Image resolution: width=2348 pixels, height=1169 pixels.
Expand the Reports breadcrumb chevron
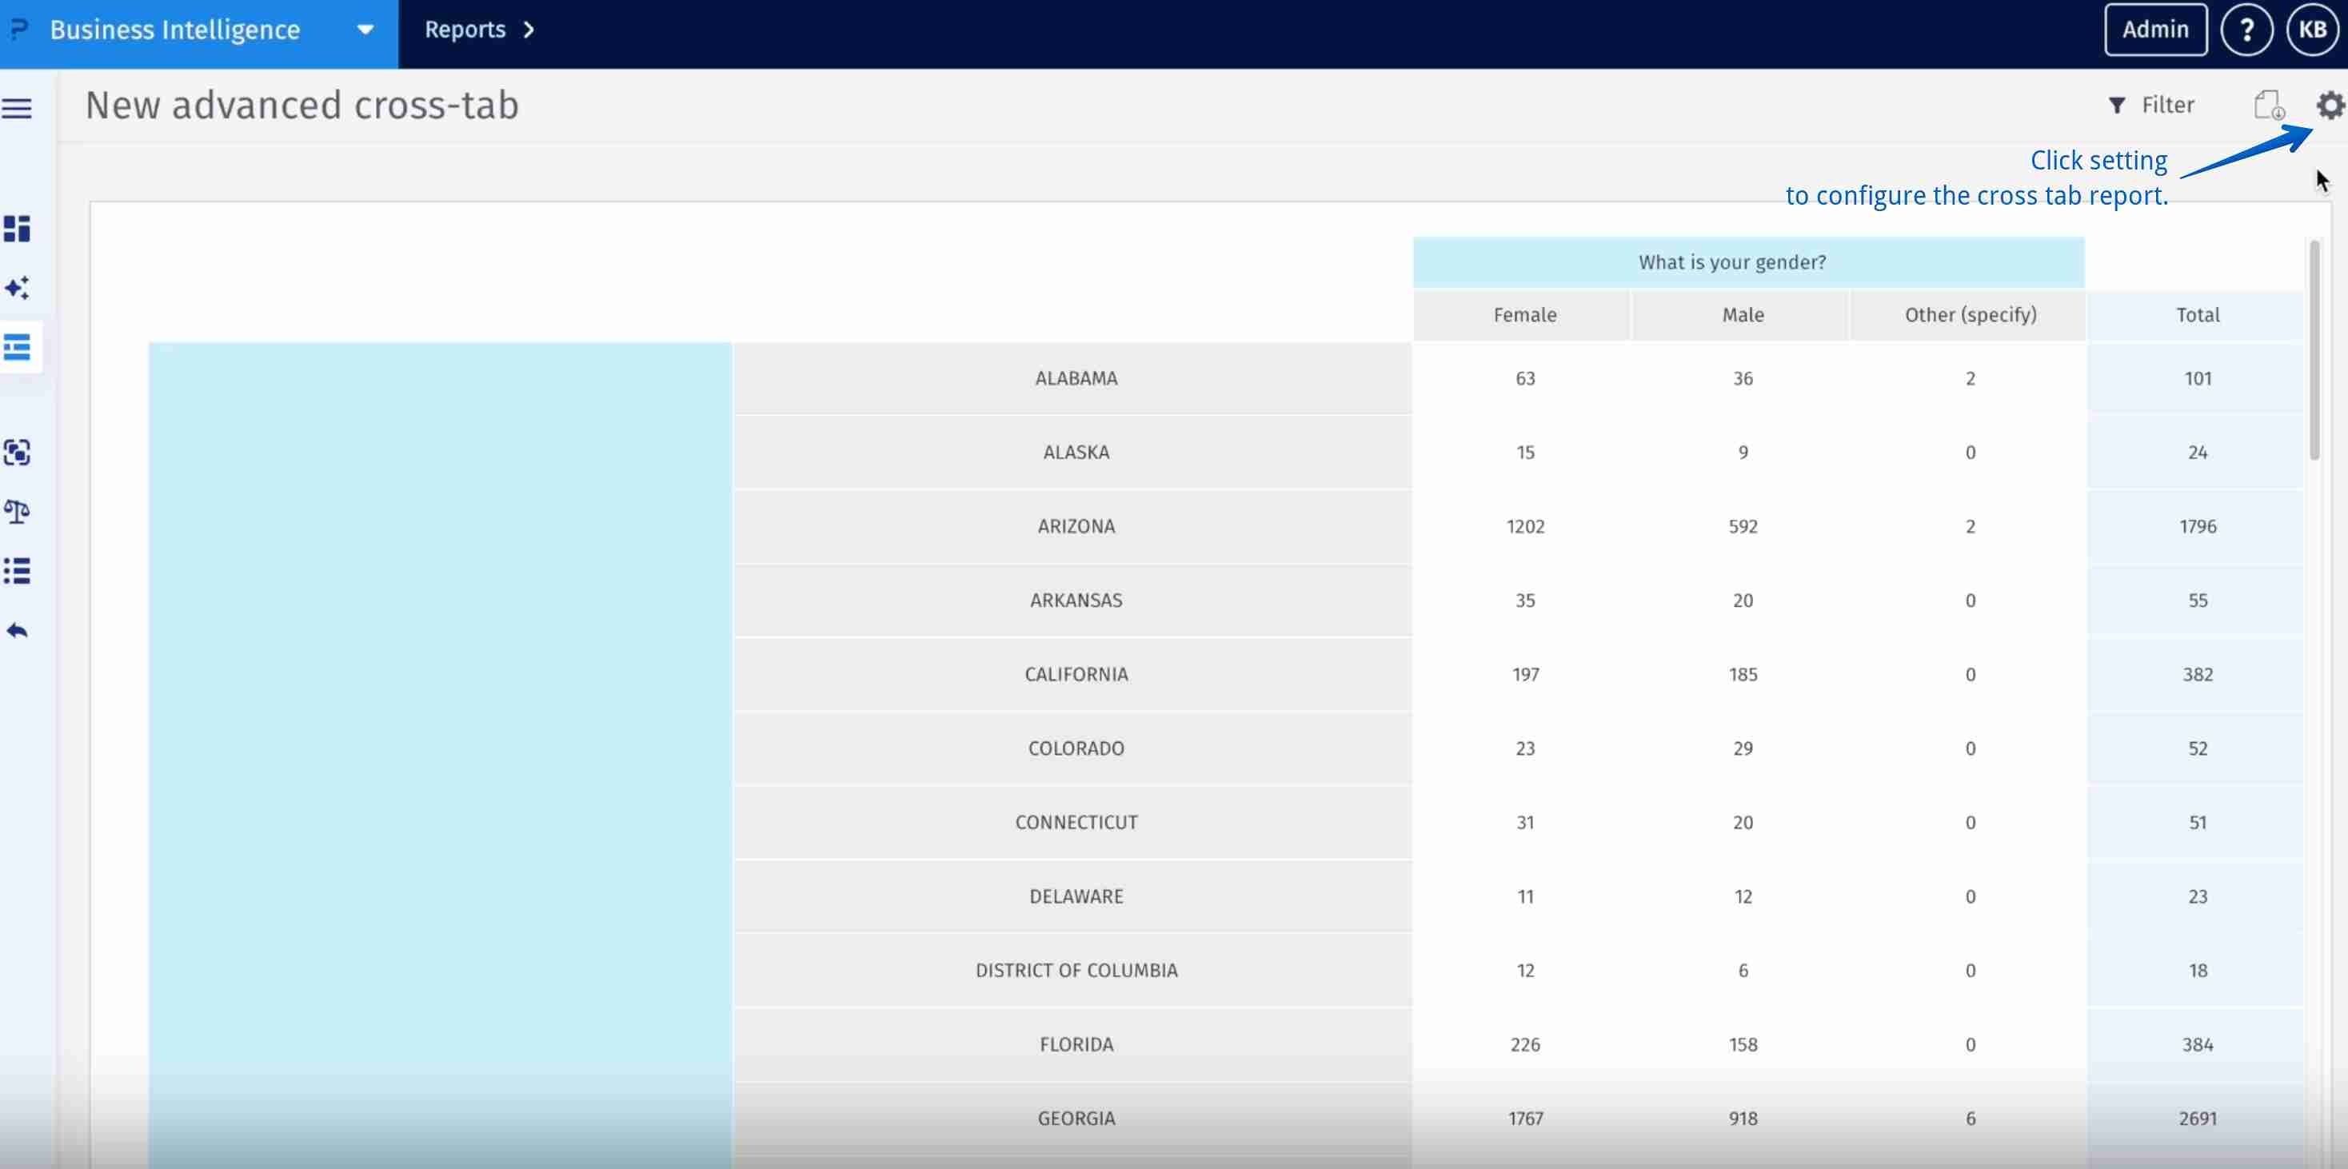coord(529,30)
